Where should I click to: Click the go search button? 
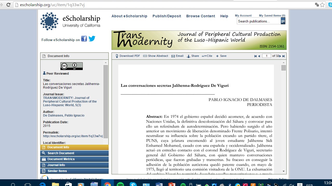click(283, 21)
